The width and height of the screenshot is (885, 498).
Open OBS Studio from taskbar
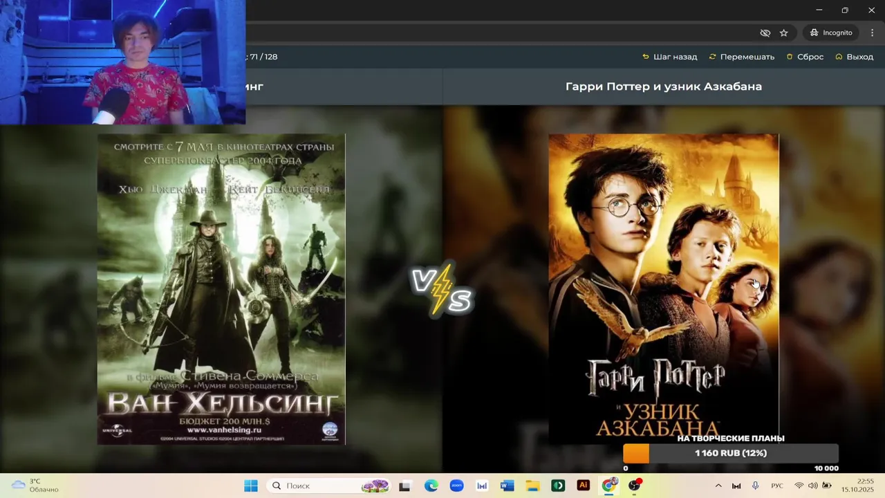(x=634, y=486)
